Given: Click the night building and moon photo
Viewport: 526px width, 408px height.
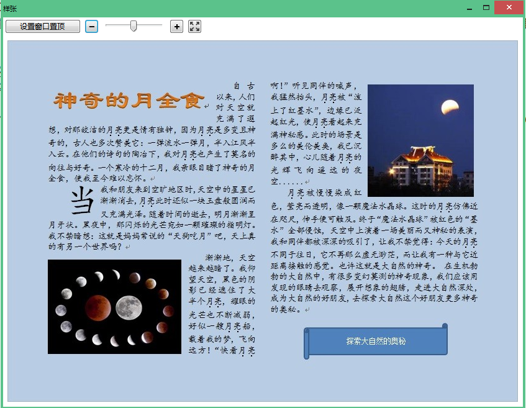Looking at the screenshot, I should coord(420,141).
